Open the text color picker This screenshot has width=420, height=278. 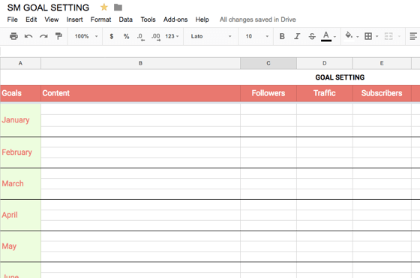(326, 36)
